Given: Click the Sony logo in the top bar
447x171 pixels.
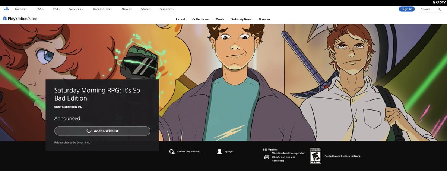Looking at the screenshot, I should coord(439,3).
